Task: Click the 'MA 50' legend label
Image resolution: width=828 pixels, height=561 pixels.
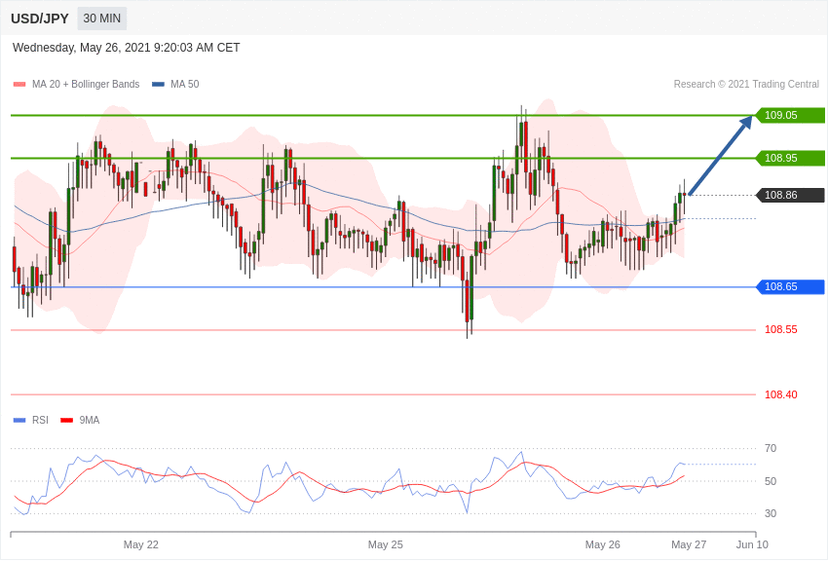Action: (185, 85)
